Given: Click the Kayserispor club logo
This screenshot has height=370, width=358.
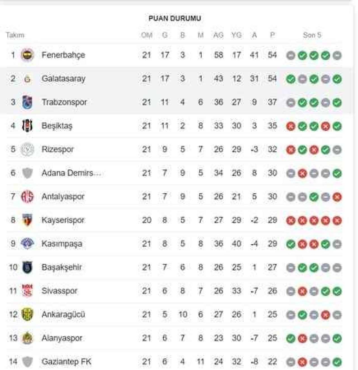Looking at the screenshot, I should (27, 220).
